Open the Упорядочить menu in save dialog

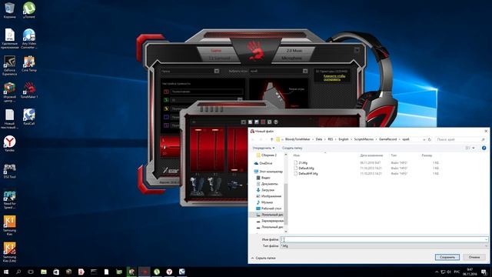pyautogui.click(x=264, y=148)
